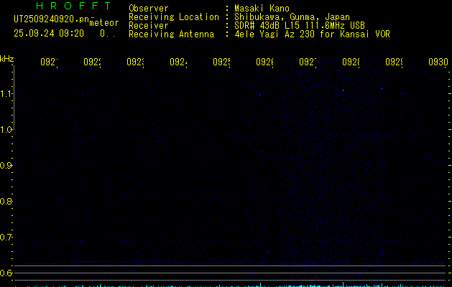Select the location Shibukawa, Gunma, Japan
Viewport: 452px width, 287px height.
(292, 17)
